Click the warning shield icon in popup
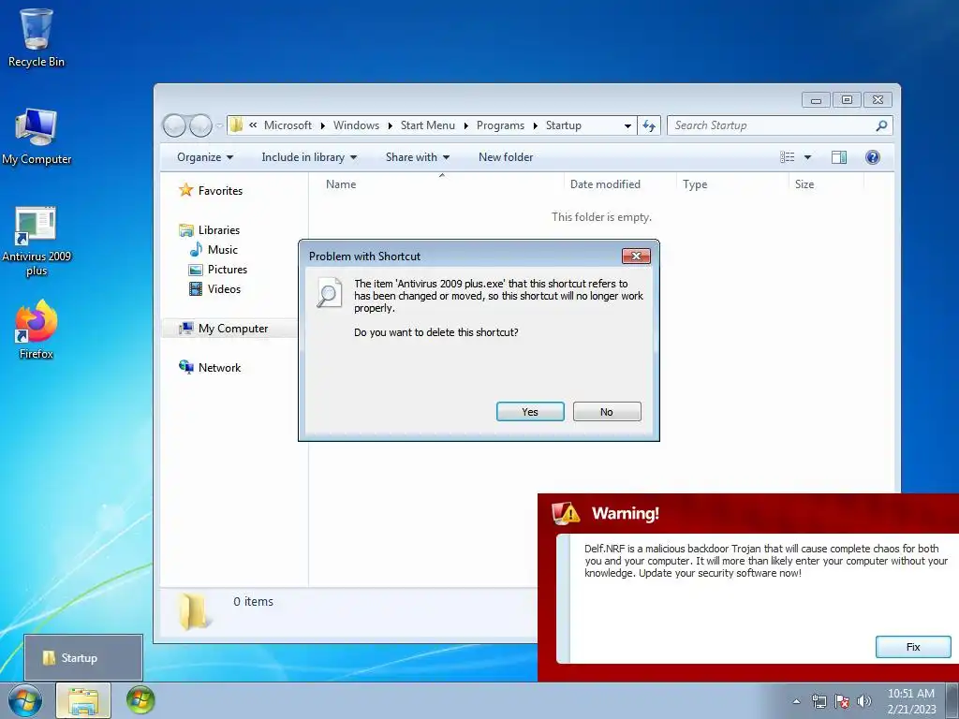The width and height of the screenshot is (959, 719). coord(565,513)
